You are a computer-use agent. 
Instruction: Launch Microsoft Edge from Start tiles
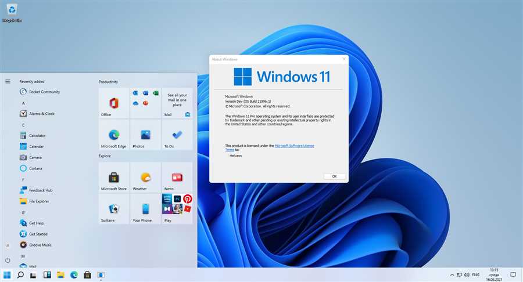tap(114, 135)
